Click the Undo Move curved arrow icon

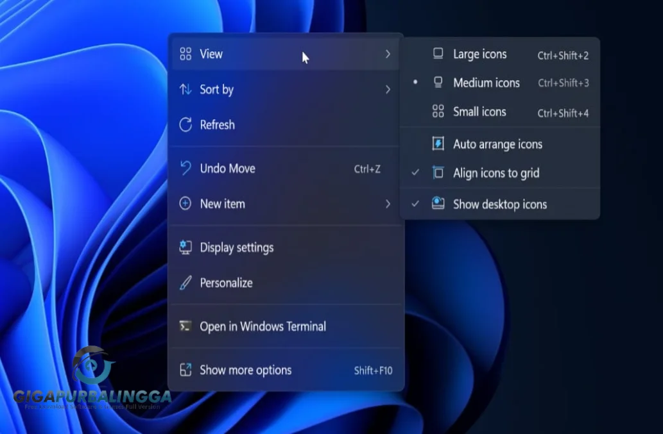(x=185, y=168)
